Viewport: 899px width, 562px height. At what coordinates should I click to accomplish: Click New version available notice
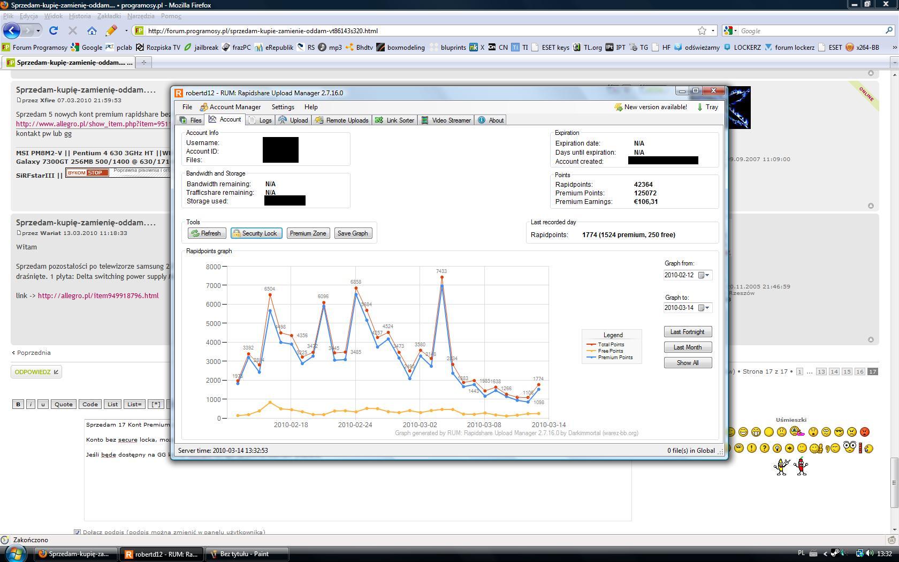pos(651,107)
